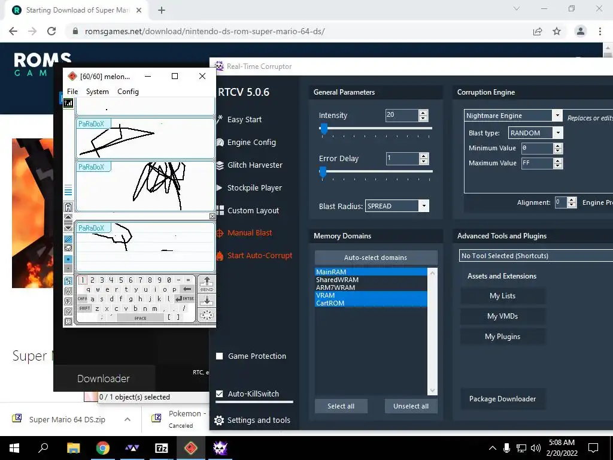613x460 pixels.
Task: Click the PictoChat copy-down message button
Action: 207,301
